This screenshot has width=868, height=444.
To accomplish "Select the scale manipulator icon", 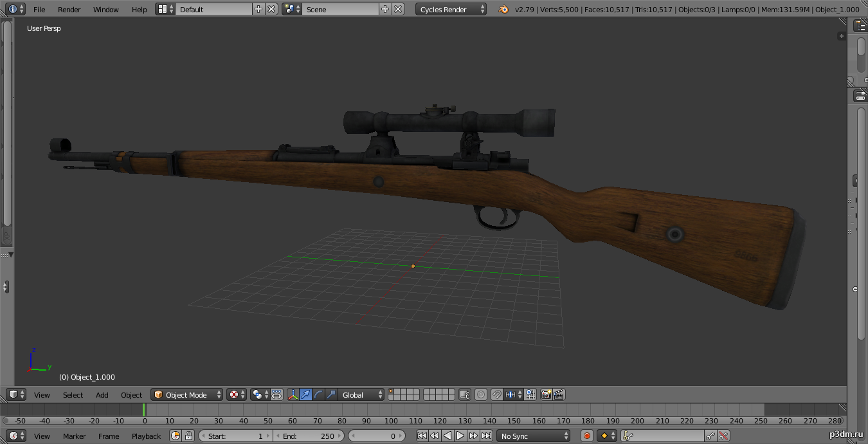I will (331, 394).
